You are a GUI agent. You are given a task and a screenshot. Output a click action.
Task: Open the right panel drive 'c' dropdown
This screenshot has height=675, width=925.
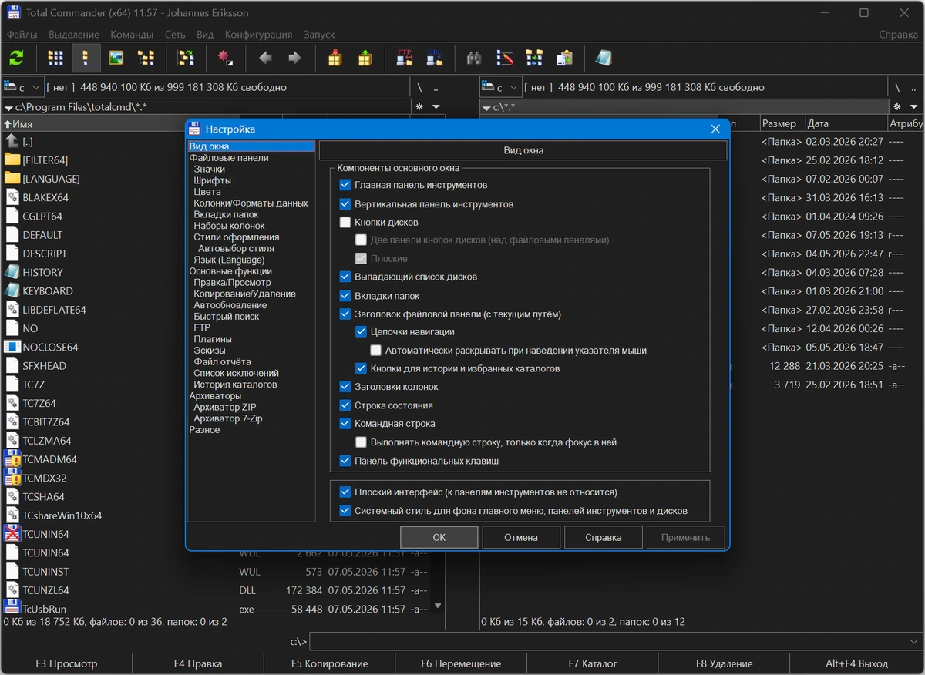(501, 87)
